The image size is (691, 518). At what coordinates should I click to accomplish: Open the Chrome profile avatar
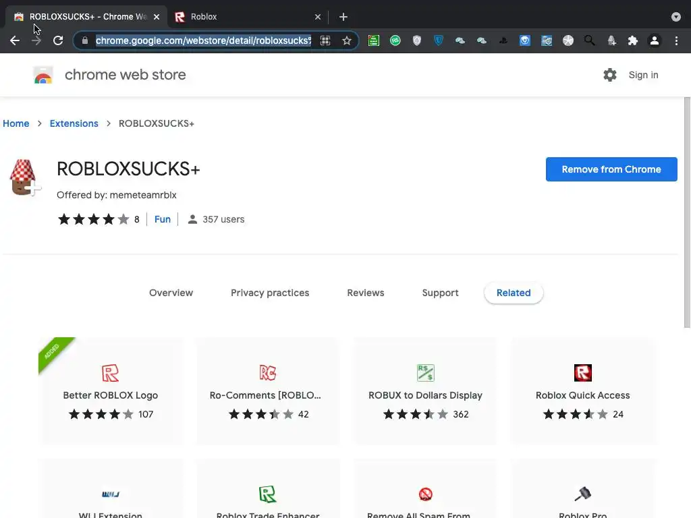[x=655, y=40]
